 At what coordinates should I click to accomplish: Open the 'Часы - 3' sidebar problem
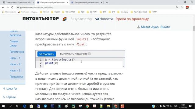(15, 70)
